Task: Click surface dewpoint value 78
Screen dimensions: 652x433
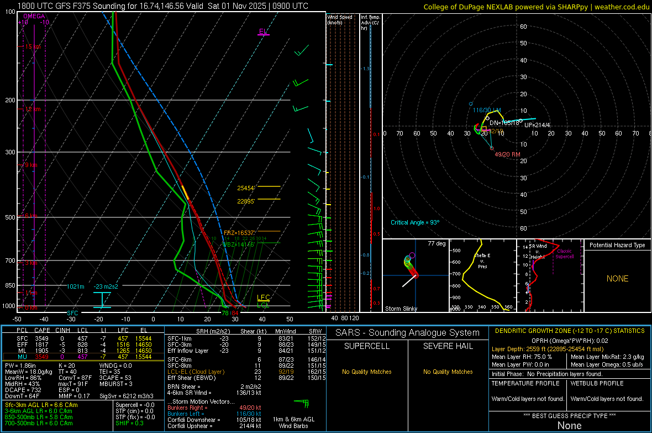Action: tap(225, 313)
